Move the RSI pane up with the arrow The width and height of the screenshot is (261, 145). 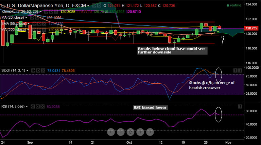coord(240,106)
